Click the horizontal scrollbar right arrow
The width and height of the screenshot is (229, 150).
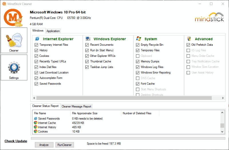pos(223,98)
